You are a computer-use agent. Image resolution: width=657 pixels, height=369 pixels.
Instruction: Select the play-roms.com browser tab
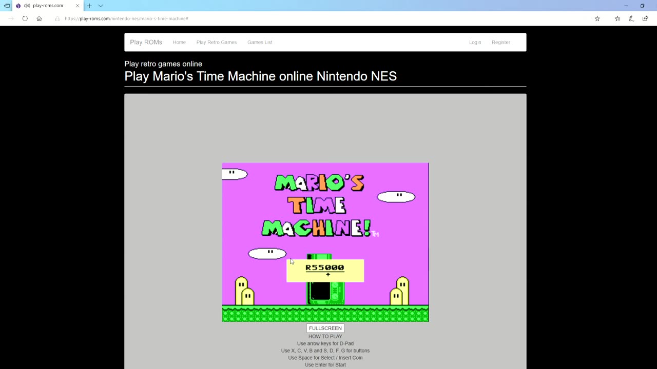(x=47, y=6)
